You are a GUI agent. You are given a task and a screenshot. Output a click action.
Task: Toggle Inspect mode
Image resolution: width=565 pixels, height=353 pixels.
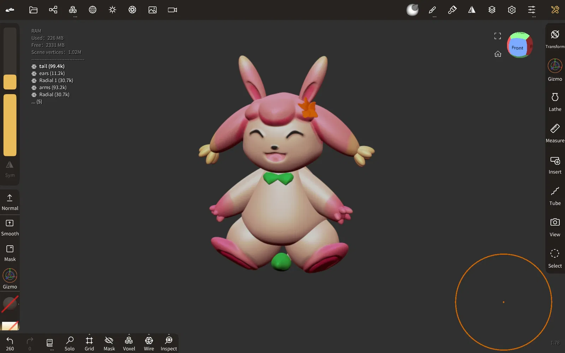coord(169,343)
